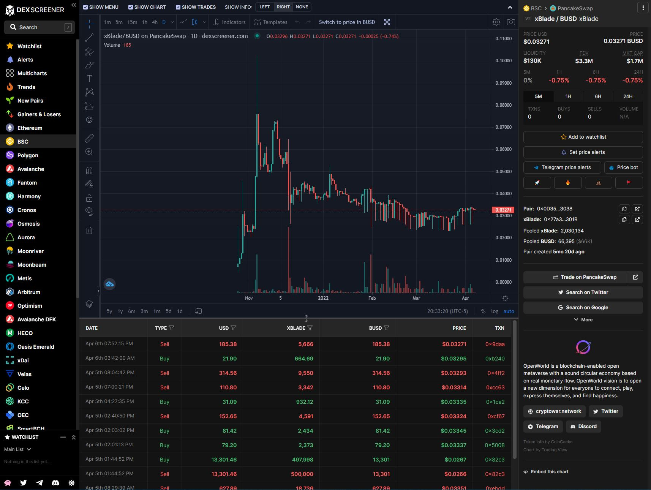This screenshot has width=651, height=490.
Task: Toggle fullscreen chart mode
Action: point(387,22)
